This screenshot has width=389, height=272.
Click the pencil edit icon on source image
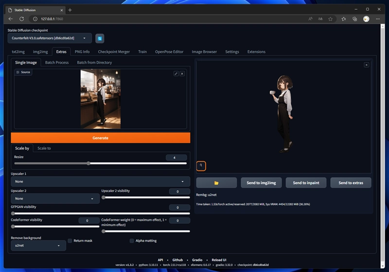click(176, 73)
